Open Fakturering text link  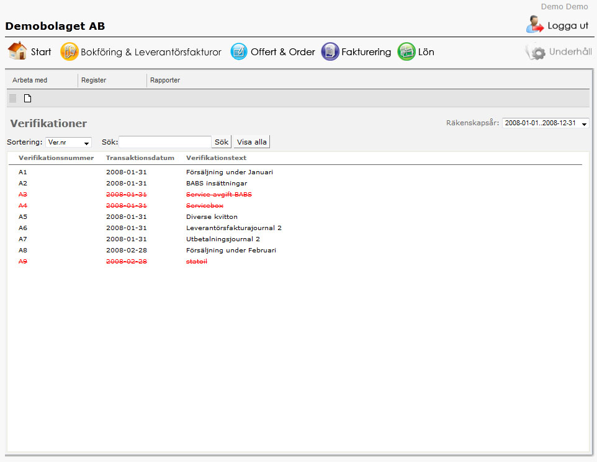tap(366, 52)
